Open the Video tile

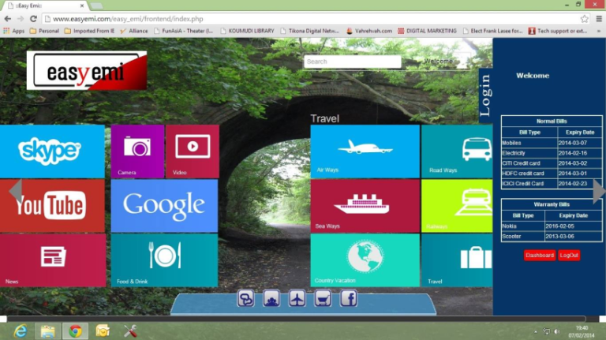point(193,151)
